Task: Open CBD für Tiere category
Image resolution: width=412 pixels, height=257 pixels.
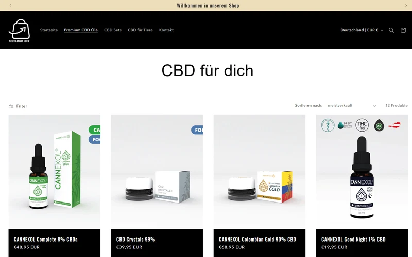Action: click(140, 30)
